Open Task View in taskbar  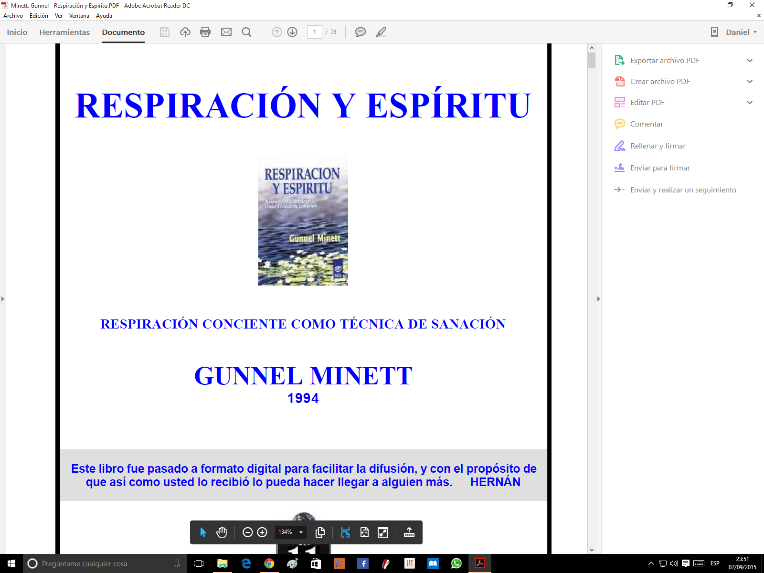[199, 563]
